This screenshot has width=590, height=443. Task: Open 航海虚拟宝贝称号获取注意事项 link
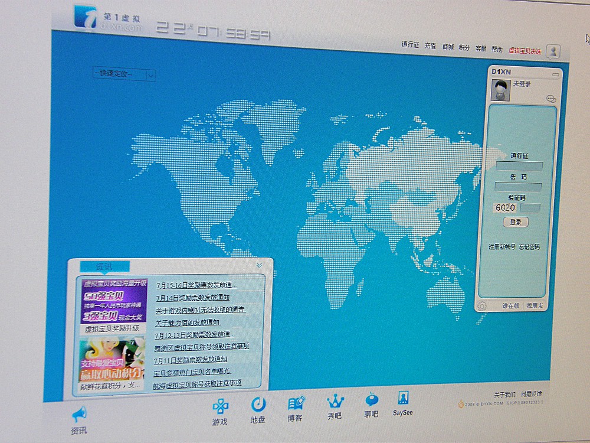tap(197, 385)
